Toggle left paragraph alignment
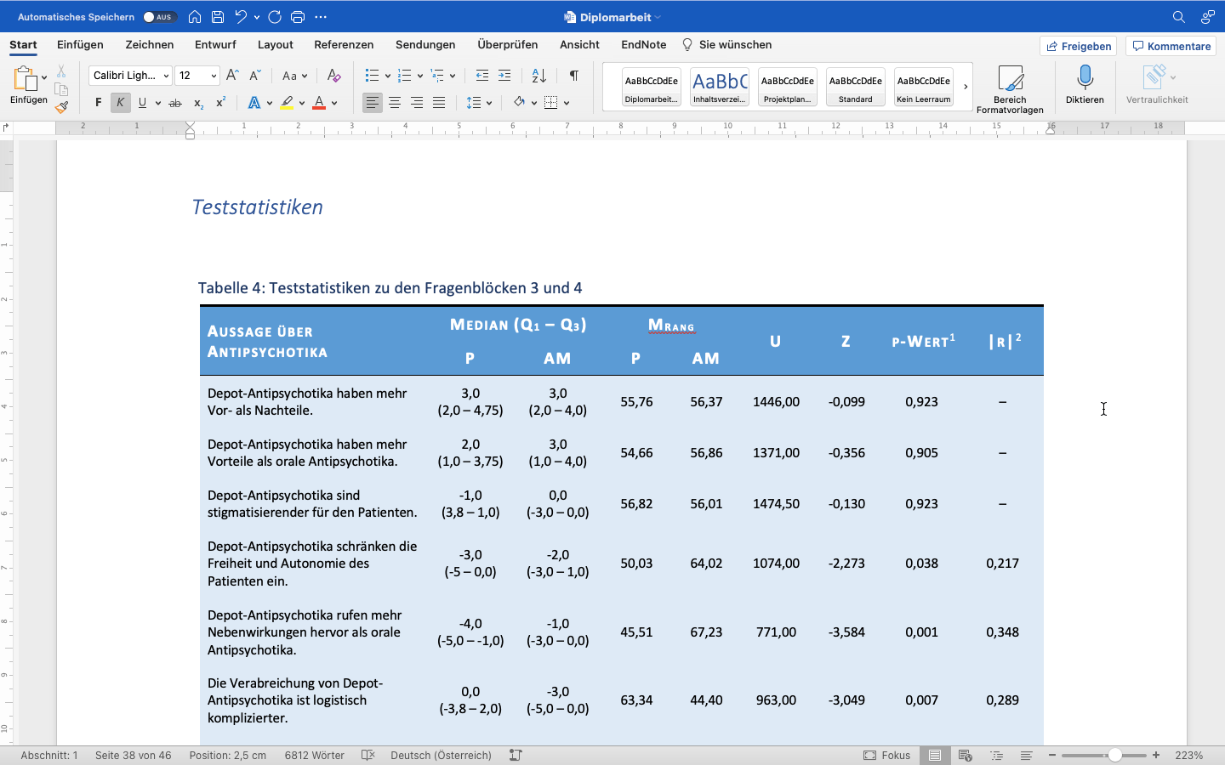 [373, 103]
